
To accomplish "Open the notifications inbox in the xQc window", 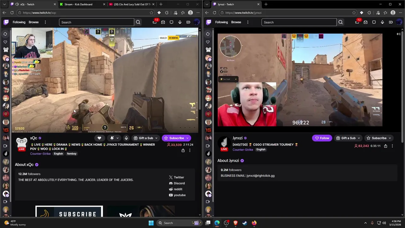I will tap(163, 22).
